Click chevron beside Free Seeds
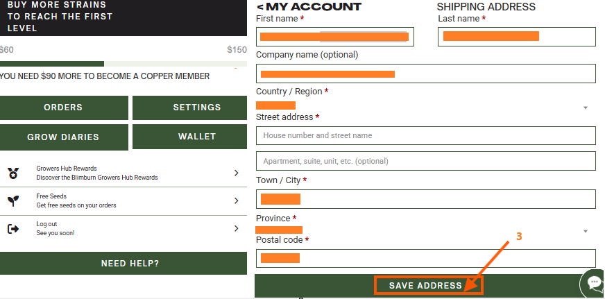Screen dimensions: 605x299 coord(237,200)
